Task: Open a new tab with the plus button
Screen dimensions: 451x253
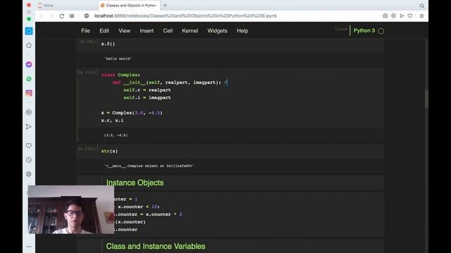Action: [x=165, y=5]
